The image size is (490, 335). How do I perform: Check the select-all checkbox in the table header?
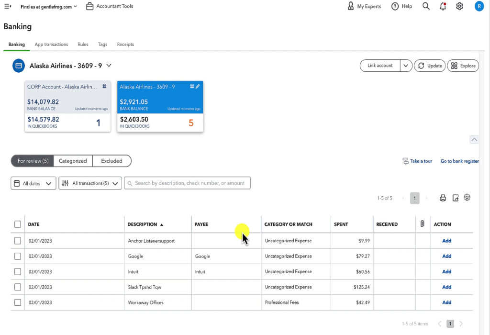coord(17,223)
